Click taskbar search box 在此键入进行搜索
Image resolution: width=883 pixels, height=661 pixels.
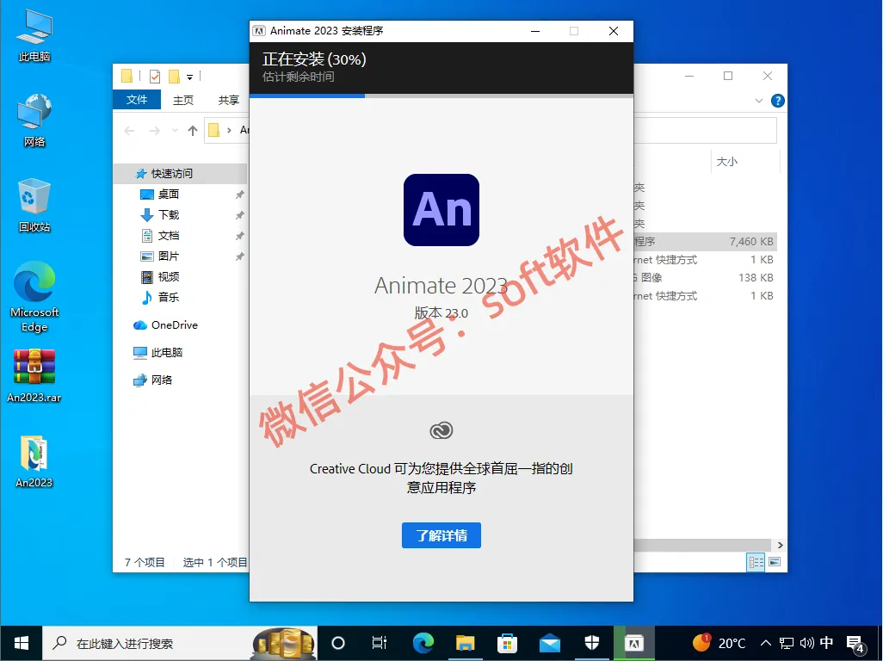(180, 643)
